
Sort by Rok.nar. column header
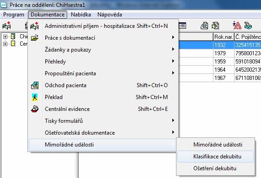[224, 37]
